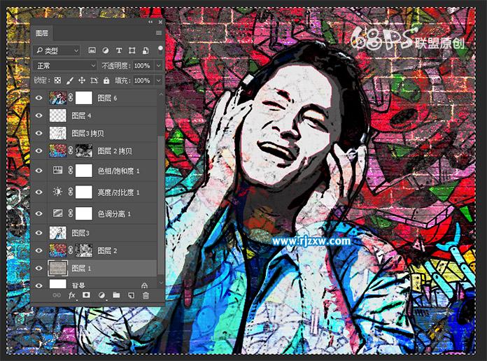Click 色相/饱和度 1 mask thumbnail

pyautogui.click(x=84, y=171)
